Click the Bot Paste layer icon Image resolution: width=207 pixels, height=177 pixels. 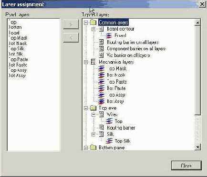click(x=101, y=88)
